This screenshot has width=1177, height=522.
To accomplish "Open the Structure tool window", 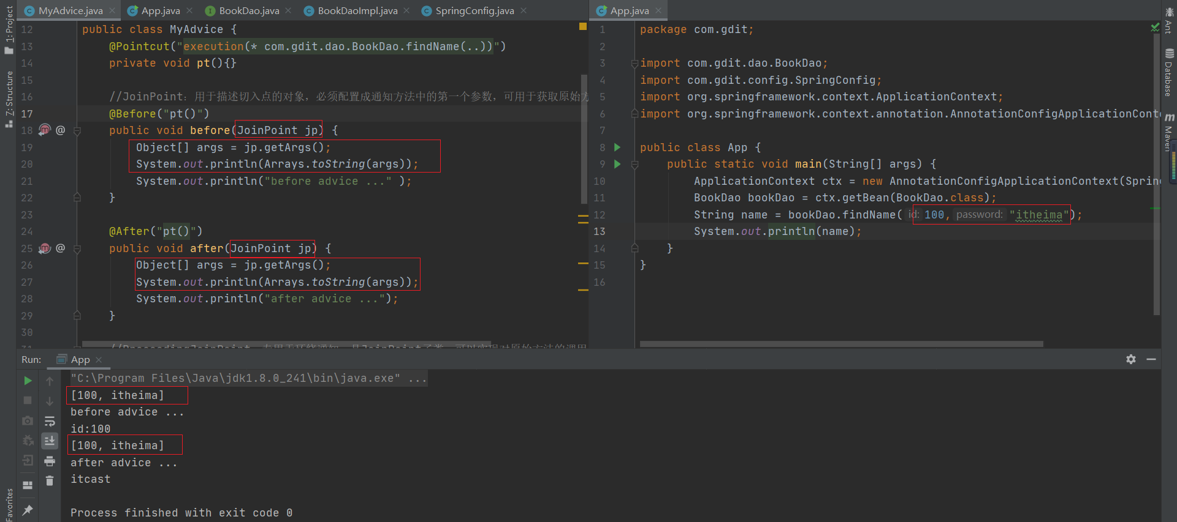I will 9,99.
